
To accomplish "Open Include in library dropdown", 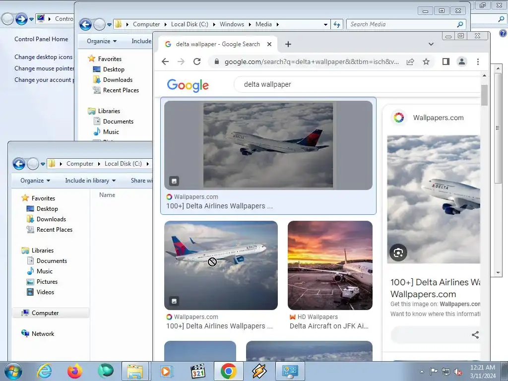I will pyautogui.click(x=90, y=181).
